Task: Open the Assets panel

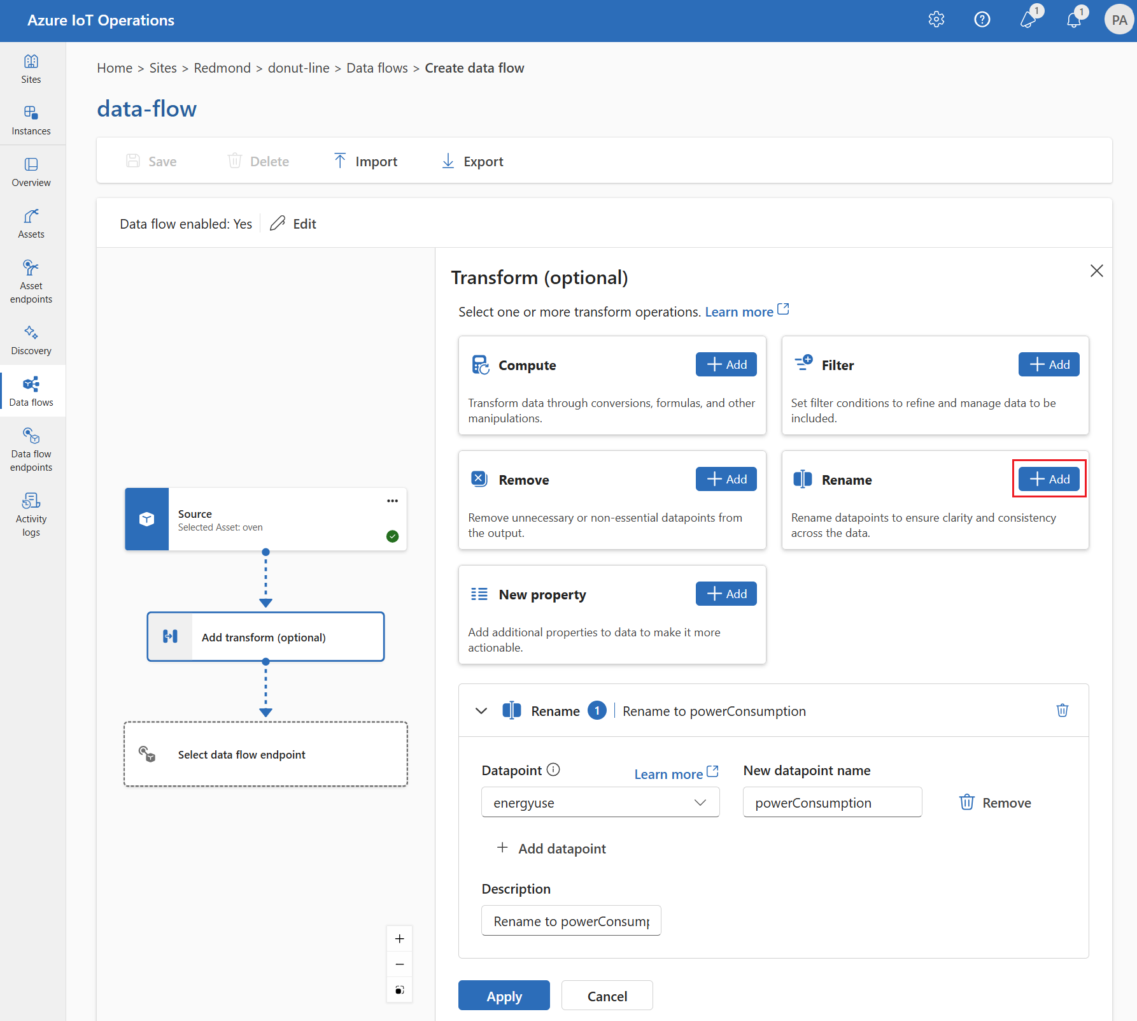Action: pos(31,222)
